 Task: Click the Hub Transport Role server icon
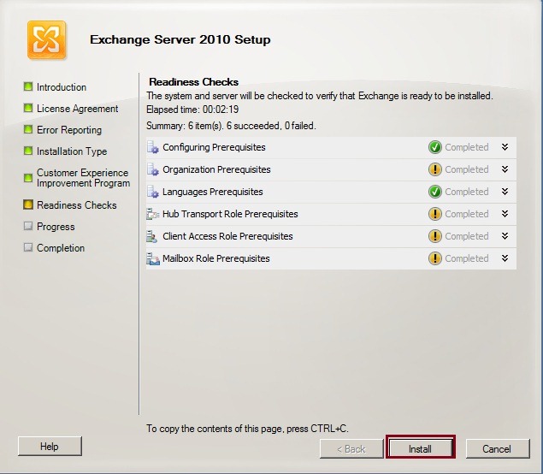point(153,214)
